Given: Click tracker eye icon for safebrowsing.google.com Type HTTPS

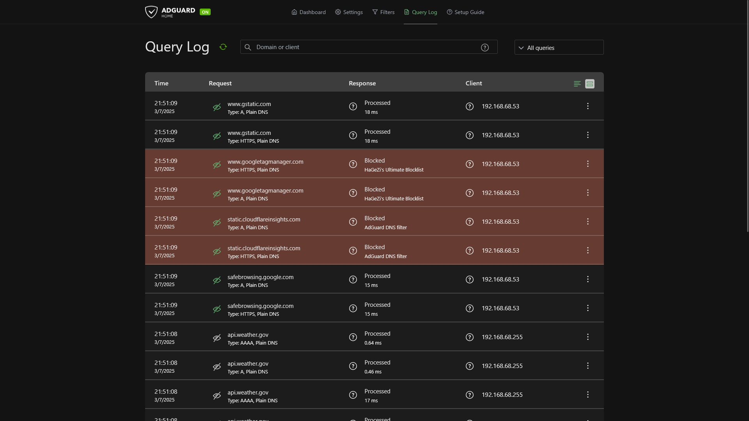Looking at the screenshot, I should pos(217,309).
